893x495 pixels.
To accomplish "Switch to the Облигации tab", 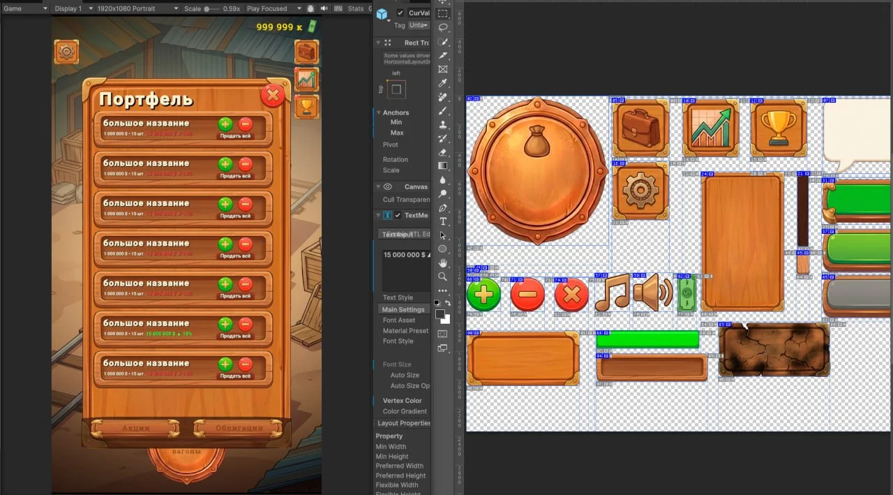I will point(238,428).
